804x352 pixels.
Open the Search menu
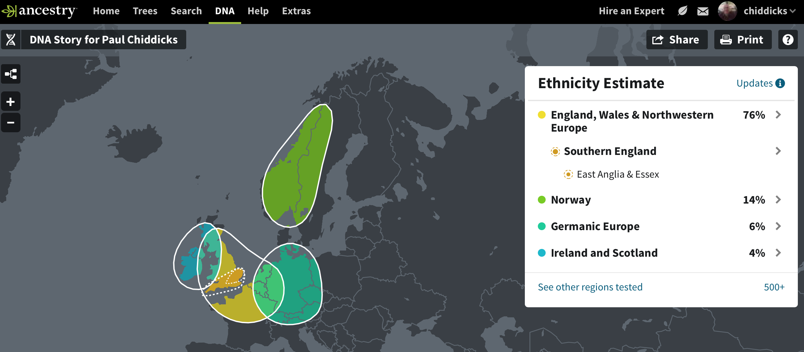pyautogui.click(x=186, y=11)
